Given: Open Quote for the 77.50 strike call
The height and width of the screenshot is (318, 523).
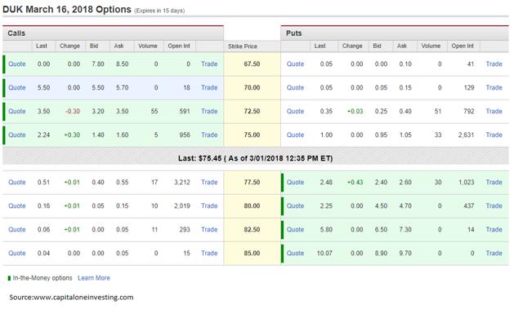Looking at the screenshot, I should coord(17,182).
